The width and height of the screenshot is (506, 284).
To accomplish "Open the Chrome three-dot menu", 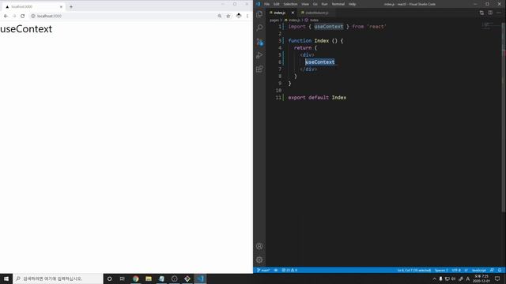I will point(247,16).
